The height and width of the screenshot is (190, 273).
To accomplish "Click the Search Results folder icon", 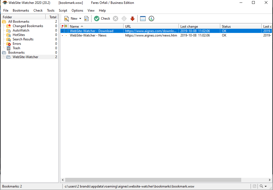I will pyautogui.click(x=9, y=39).
